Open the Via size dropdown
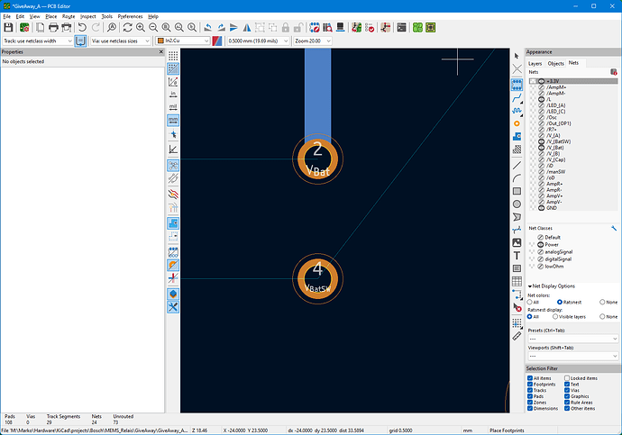 (121, 41)
